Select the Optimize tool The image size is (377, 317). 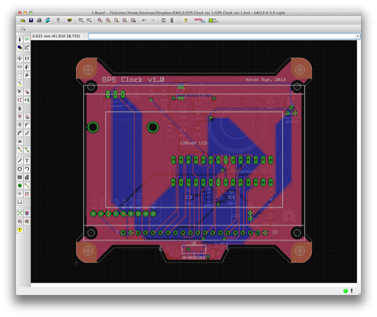(27, 133)
